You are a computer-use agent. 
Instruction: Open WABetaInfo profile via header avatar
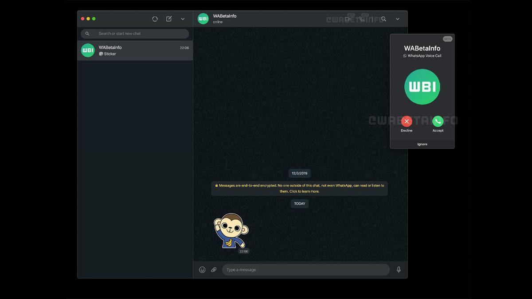[203, 19]
